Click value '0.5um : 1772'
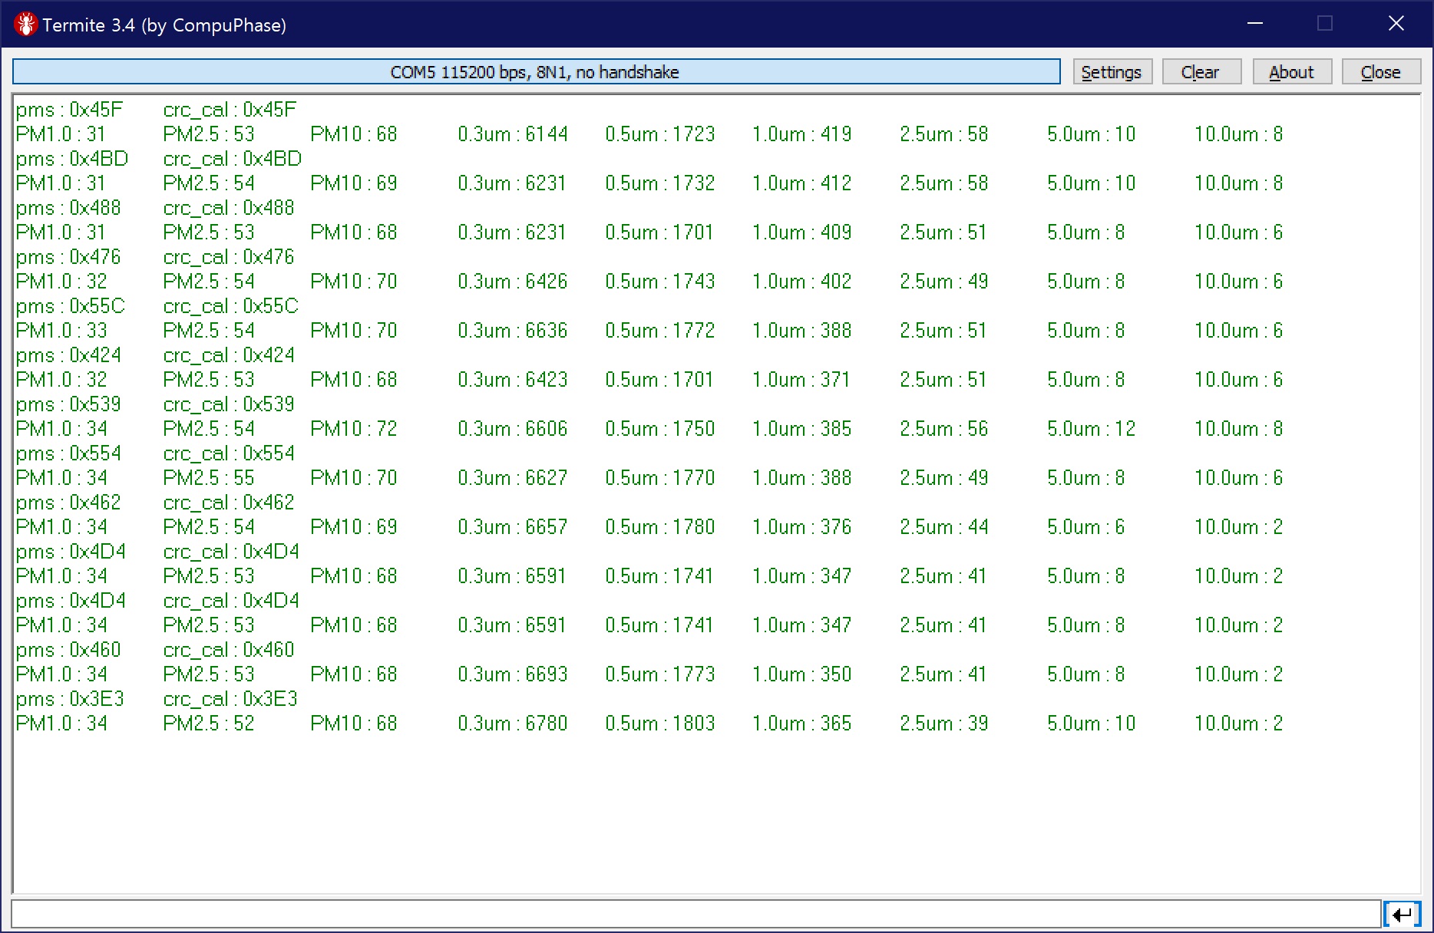The height and width of the screenshot is (933, 1434). pos(660,331)
